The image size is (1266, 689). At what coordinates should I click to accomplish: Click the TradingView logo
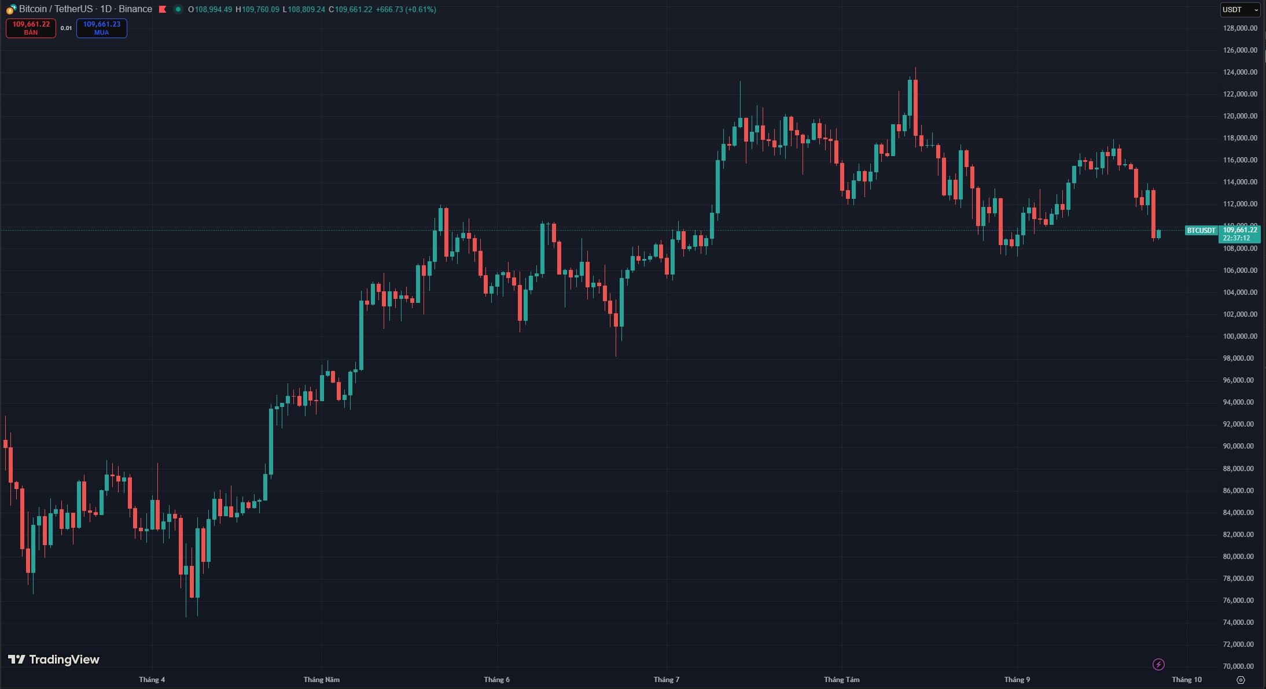click(x=54, y=660)
